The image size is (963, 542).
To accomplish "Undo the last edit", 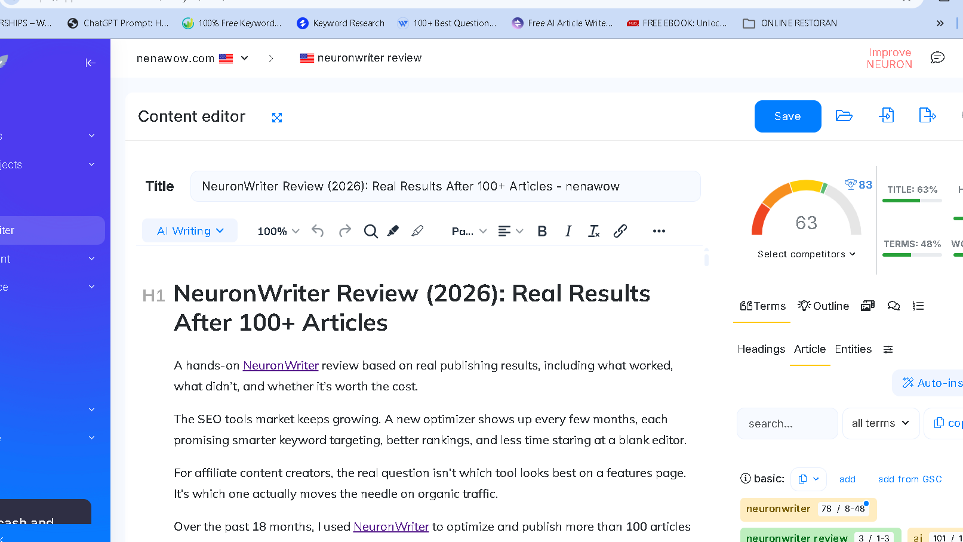I will [x=318, y=231].
